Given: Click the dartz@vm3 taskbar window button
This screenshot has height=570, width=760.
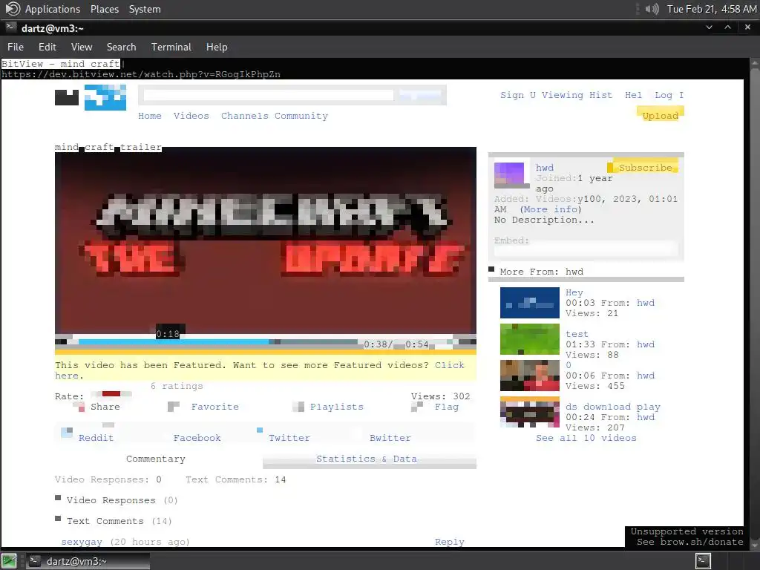Looking at the screenshot, I should [x=88, y=561].
